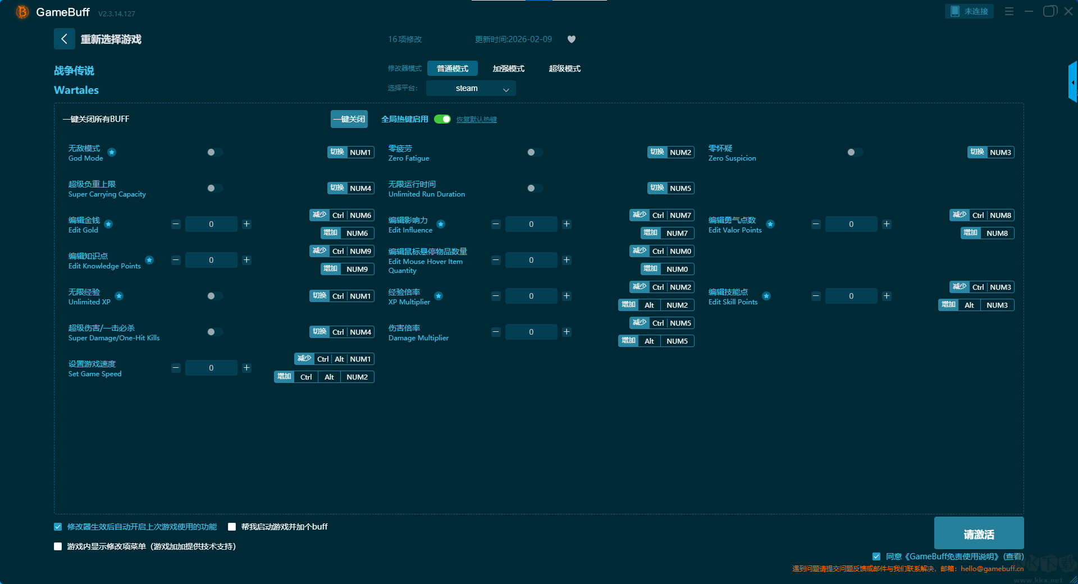
Task: Toggle Zero Suspicion switch
Action: (855, 152)
